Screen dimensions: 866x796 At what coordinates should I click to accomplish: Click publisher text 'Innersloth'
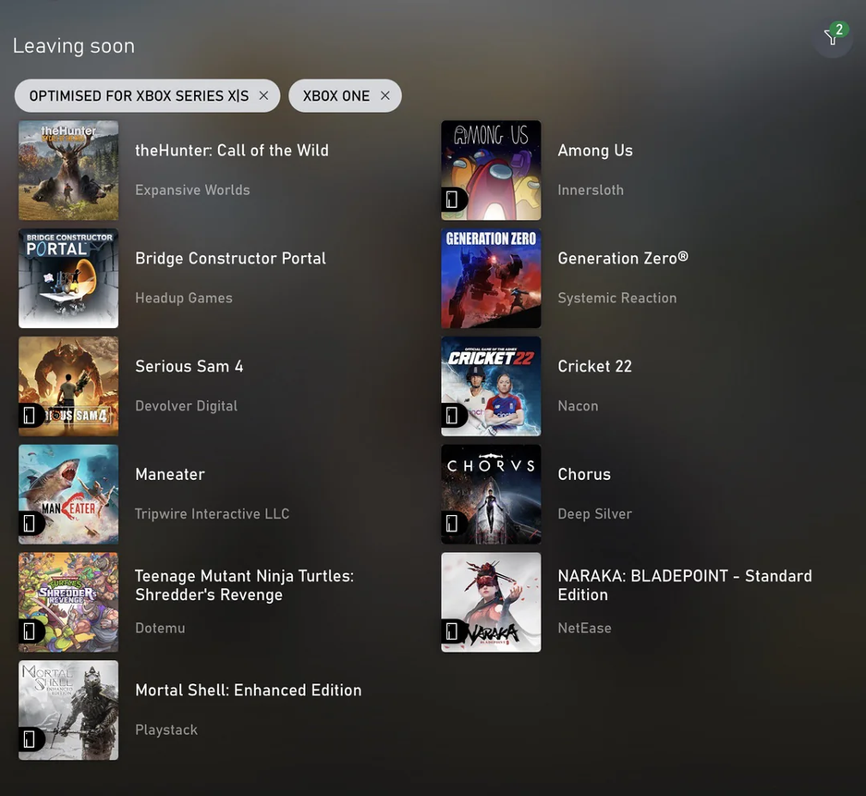pos(591,190)
